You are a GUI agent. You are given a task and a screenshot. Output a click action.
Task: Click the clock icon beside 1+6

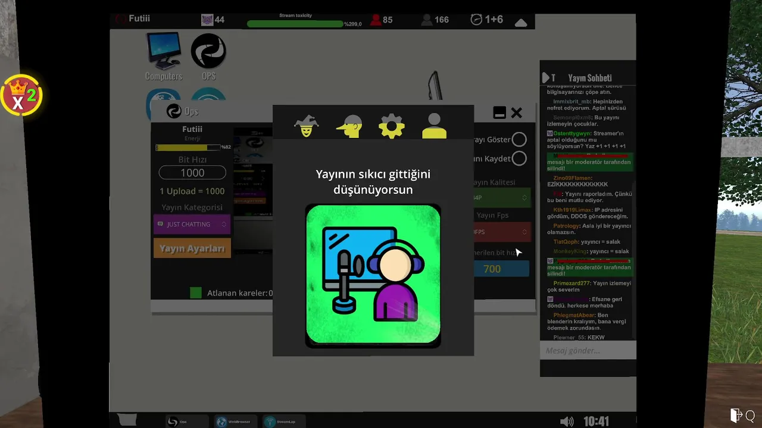click(476, 19)
